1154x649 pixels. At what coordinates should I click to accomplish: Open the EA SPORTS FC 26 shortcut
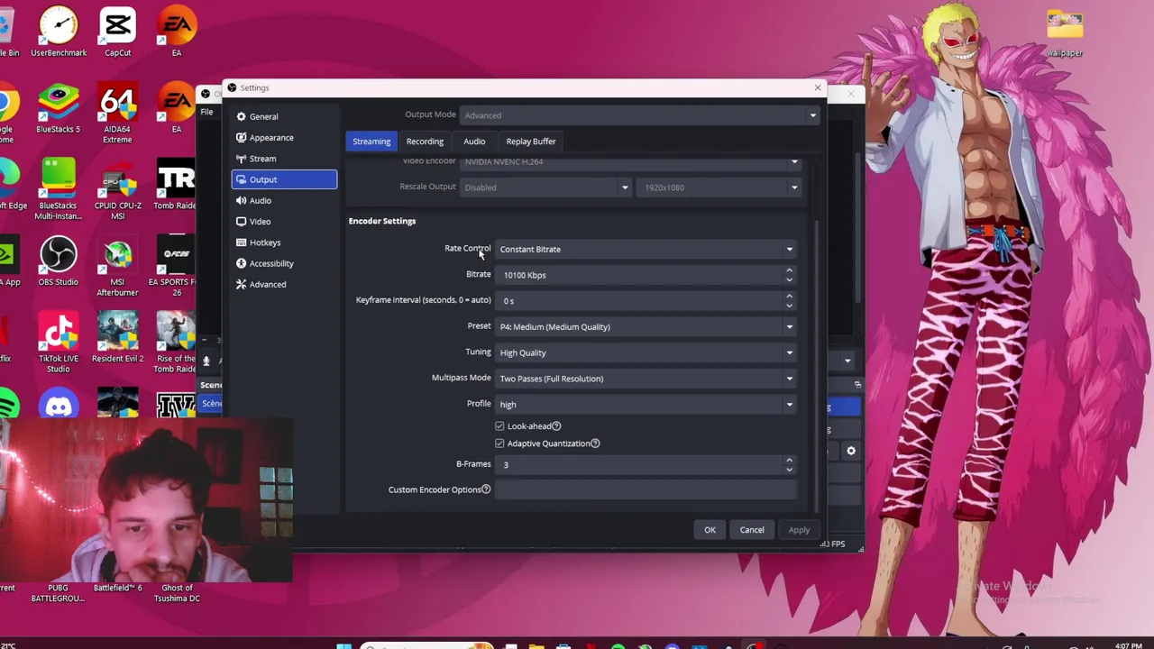pyautogui.click(x=176, y=267)
